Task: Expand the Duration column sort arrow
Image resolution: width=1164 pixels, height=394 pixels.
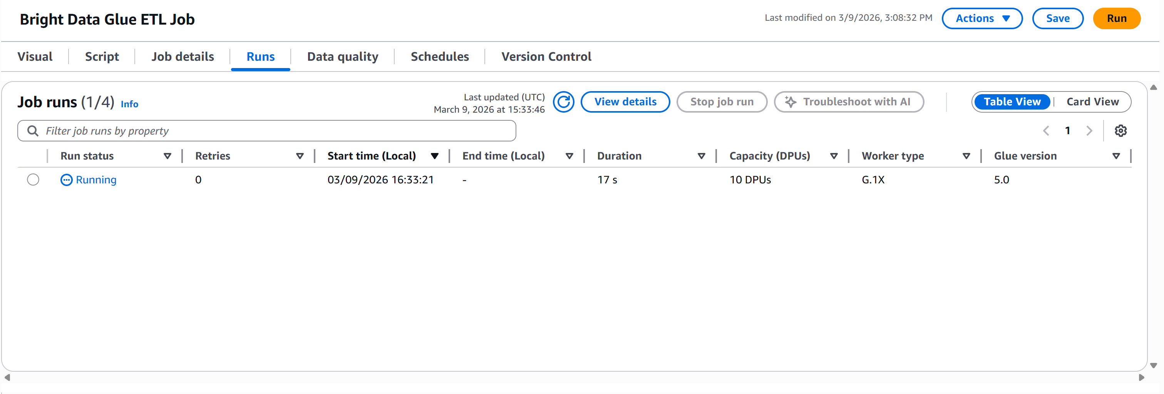Action: pyautogui.click(x=701, y=156)
